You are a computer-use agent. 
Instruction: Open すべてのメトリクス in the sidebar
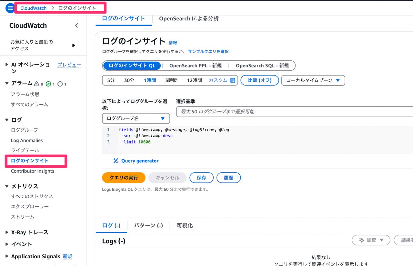tap(32, 196)
